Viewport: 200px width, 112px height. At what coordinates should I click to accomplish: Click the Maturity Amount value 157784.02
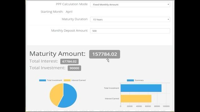click(105, 54)
